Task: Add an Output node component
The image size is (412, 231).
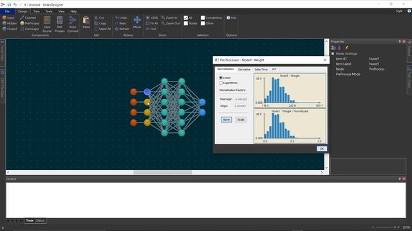Action: [x=10, y=29]
